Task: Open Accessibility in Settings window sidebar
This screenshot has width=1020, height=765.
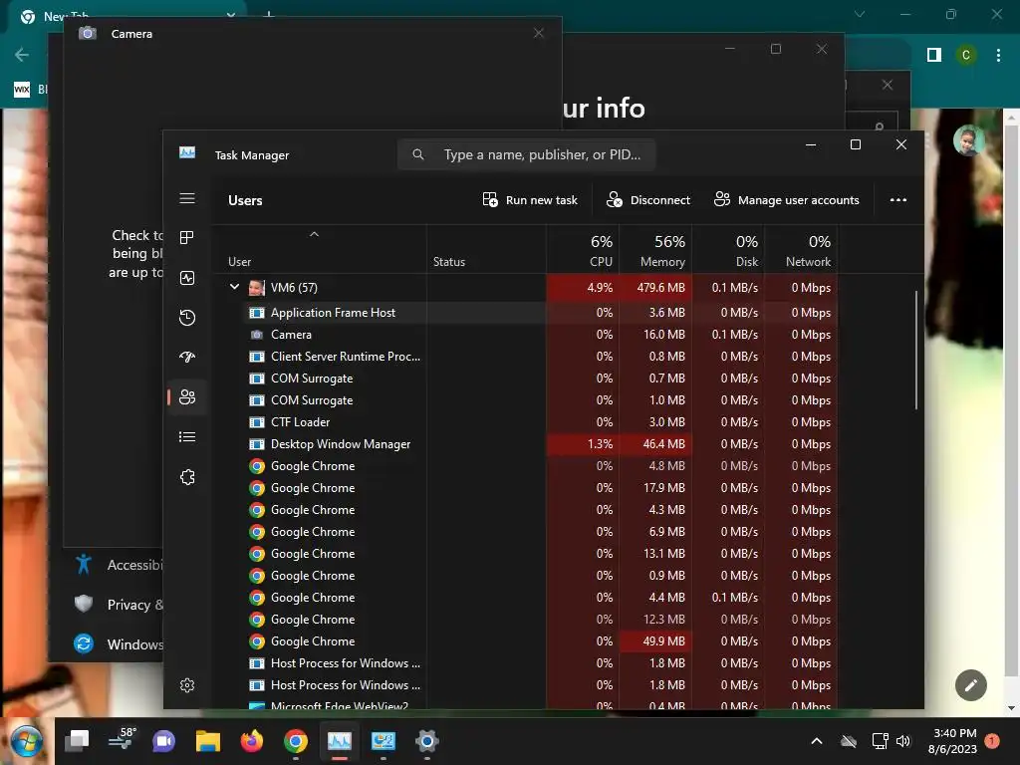Action: pos(118,565)
